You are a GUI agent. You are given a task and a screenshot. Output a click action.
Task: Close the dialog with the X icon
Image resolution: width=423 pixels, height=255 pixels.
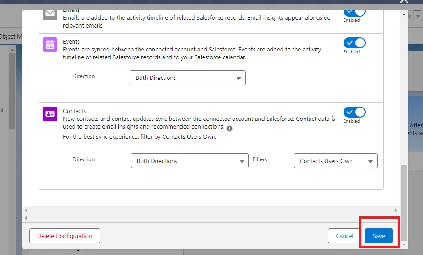pyautogui.click(x=404, y=1)
